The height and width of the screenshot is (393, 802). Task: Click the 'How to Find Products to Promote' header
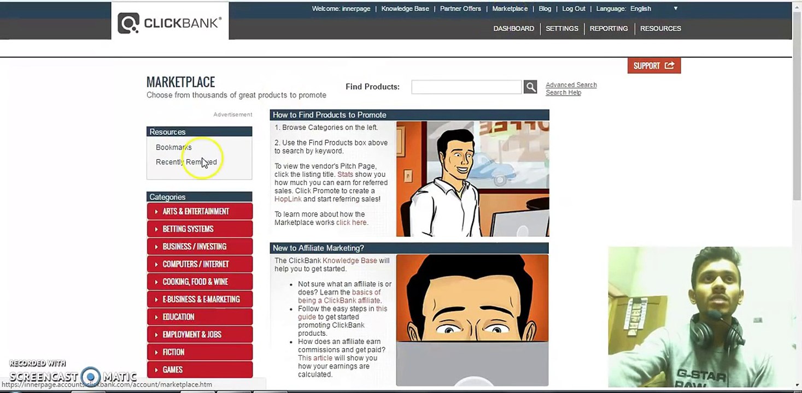pos(409,115)
